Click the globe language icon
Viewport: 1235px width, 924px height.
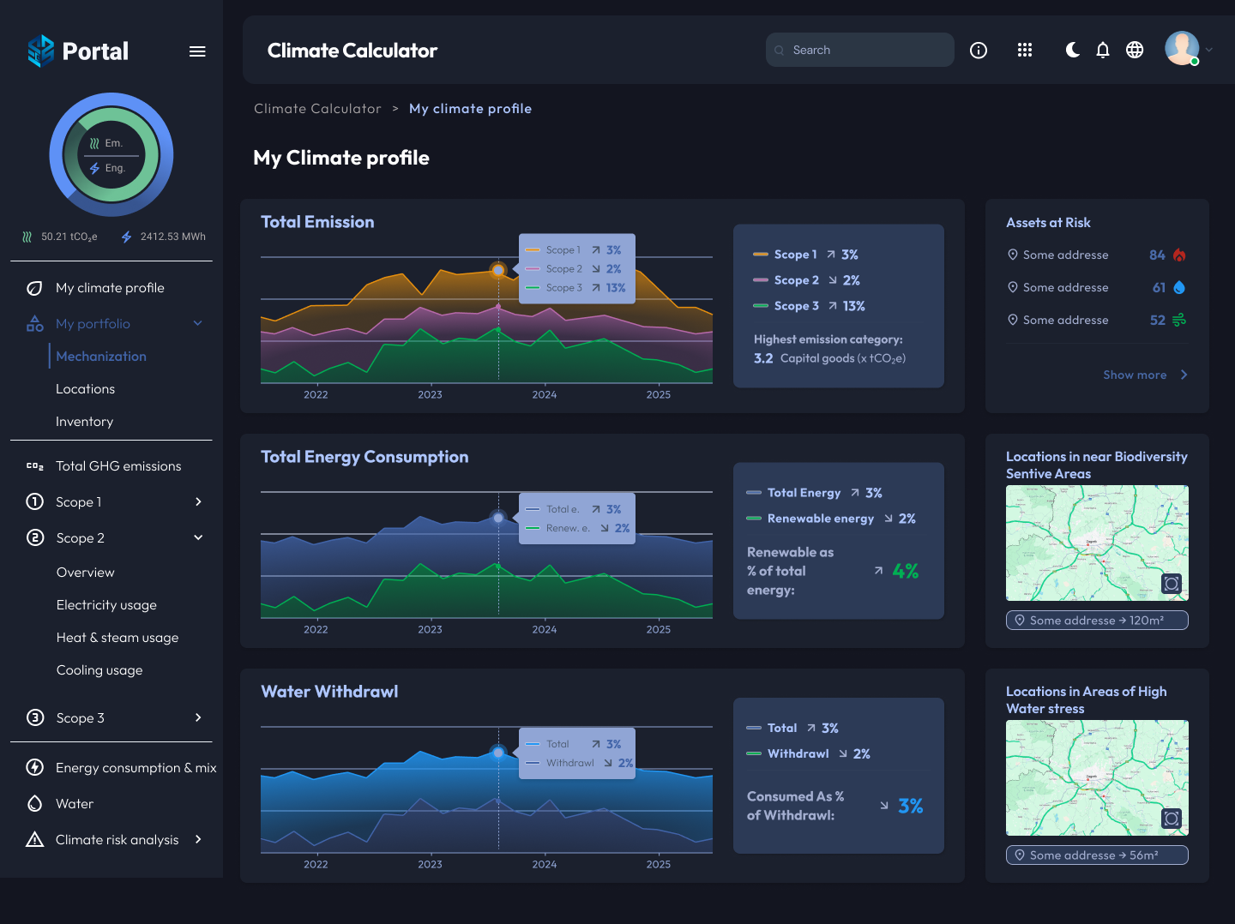1135,51
